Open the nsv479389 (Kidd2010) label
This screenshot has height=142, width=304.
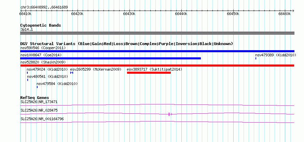pos(276,55)
